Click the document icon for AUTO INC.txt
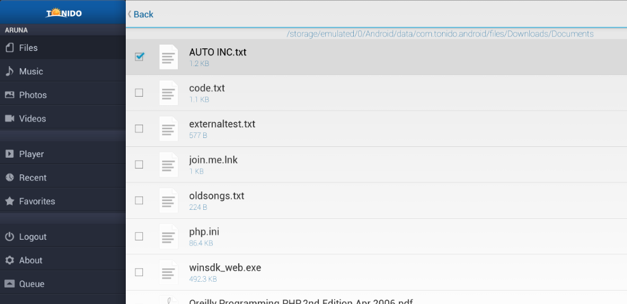The width and height of the screenshot is (627, 304). point(168,57)
